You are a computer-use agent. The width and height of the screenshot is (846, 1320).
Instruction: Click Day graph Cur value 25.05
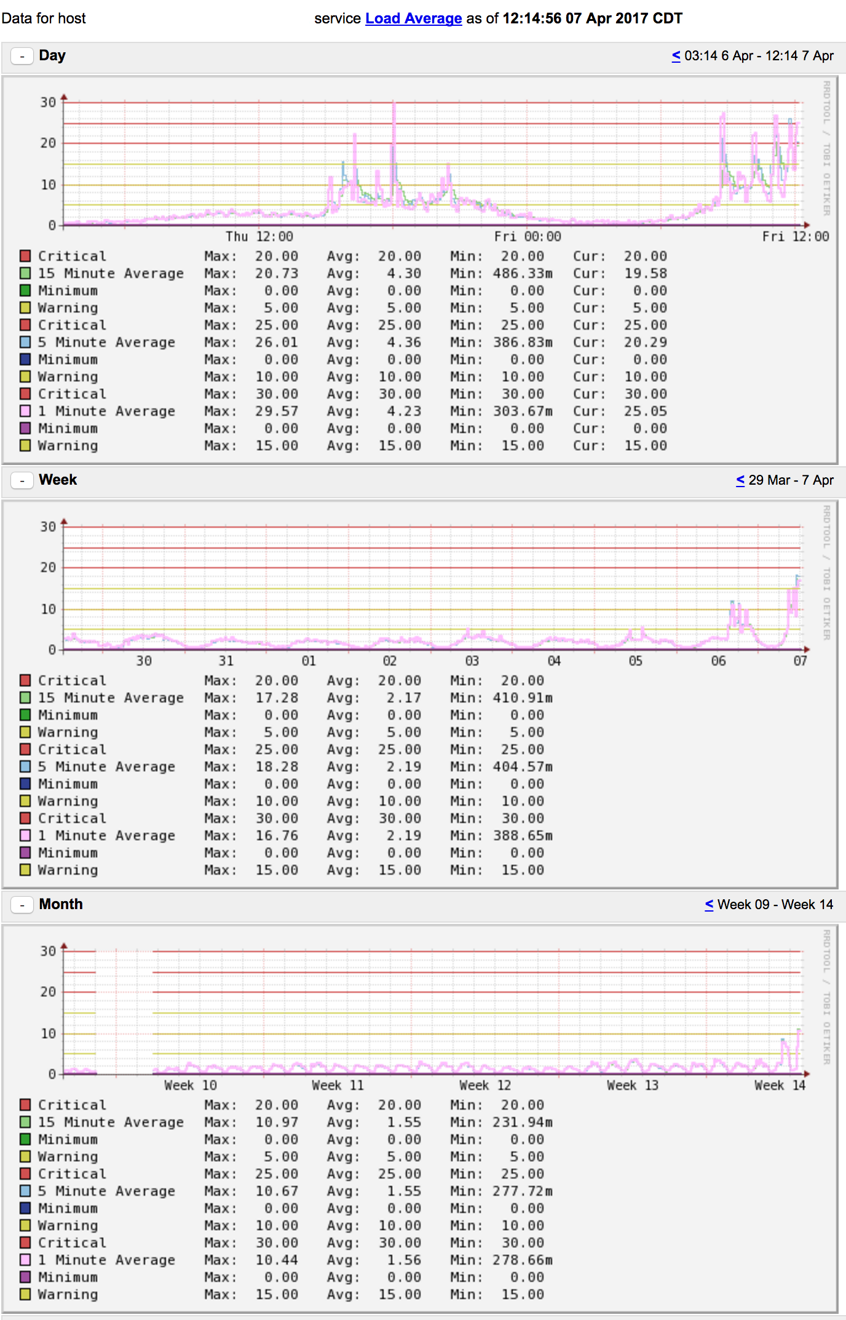click(x=646, y=411)
